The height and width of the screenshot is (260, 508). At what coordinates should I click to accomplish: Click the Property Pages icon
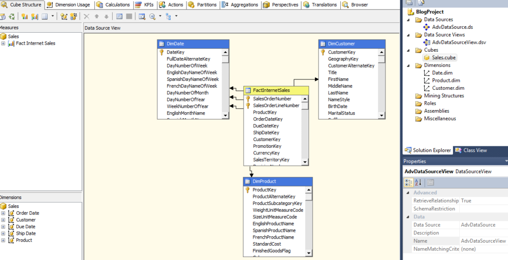pos(430,182)
